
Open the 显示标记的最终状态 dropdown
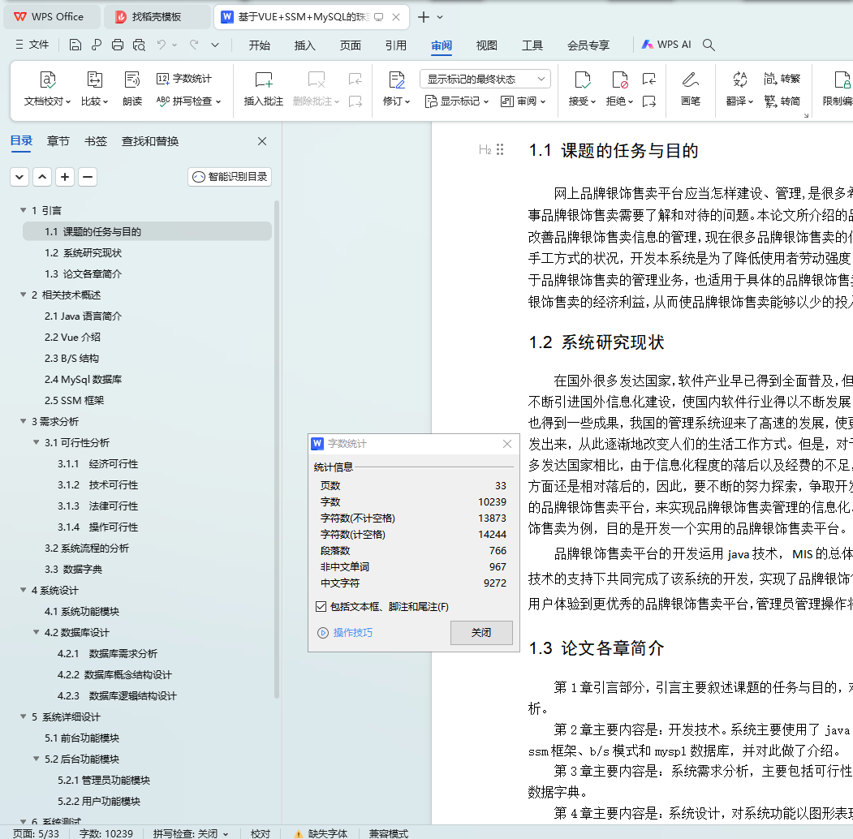[485, 79]
